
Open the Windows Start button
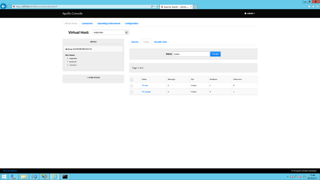pos(4,176)
